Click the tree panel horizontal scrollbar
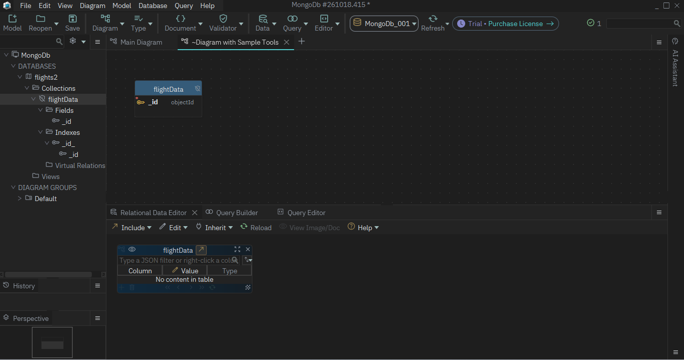Image resolution: width=684 pixels, height=360 pixels. click(48, 274)
